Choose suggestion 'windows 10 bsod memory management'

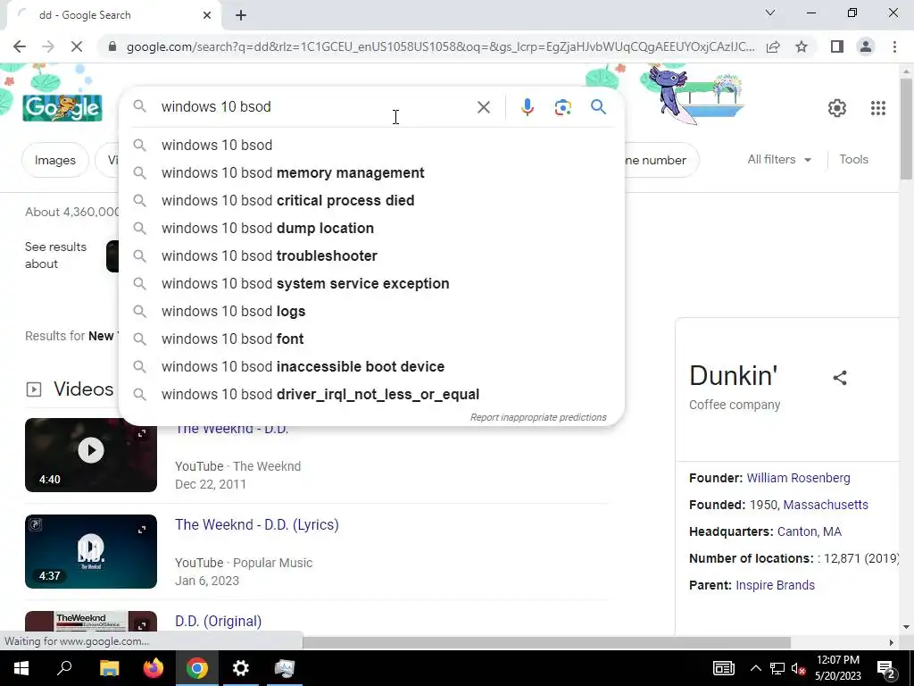[371, 172]
